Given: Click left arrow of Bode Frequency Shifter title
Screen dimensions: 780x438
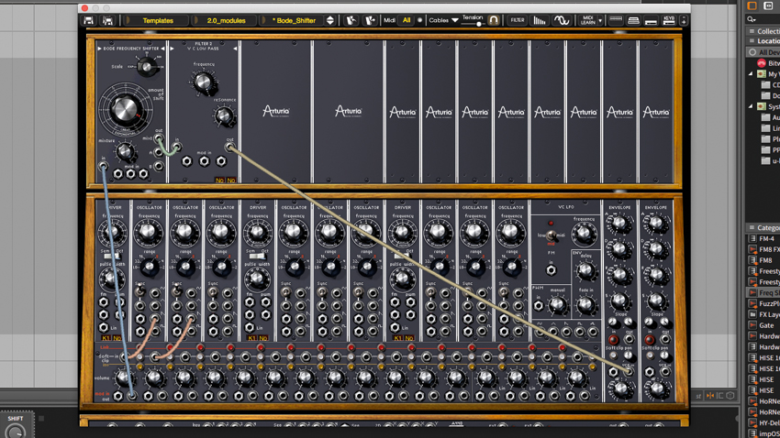Looking at the screenshot, I should (99, 49).
